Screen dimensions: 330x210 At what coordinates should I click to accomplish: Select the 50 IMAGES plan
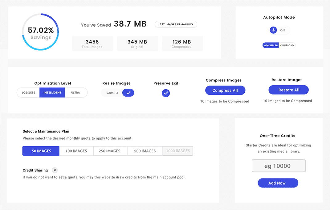pyautogui.click(x=41, y=151)
